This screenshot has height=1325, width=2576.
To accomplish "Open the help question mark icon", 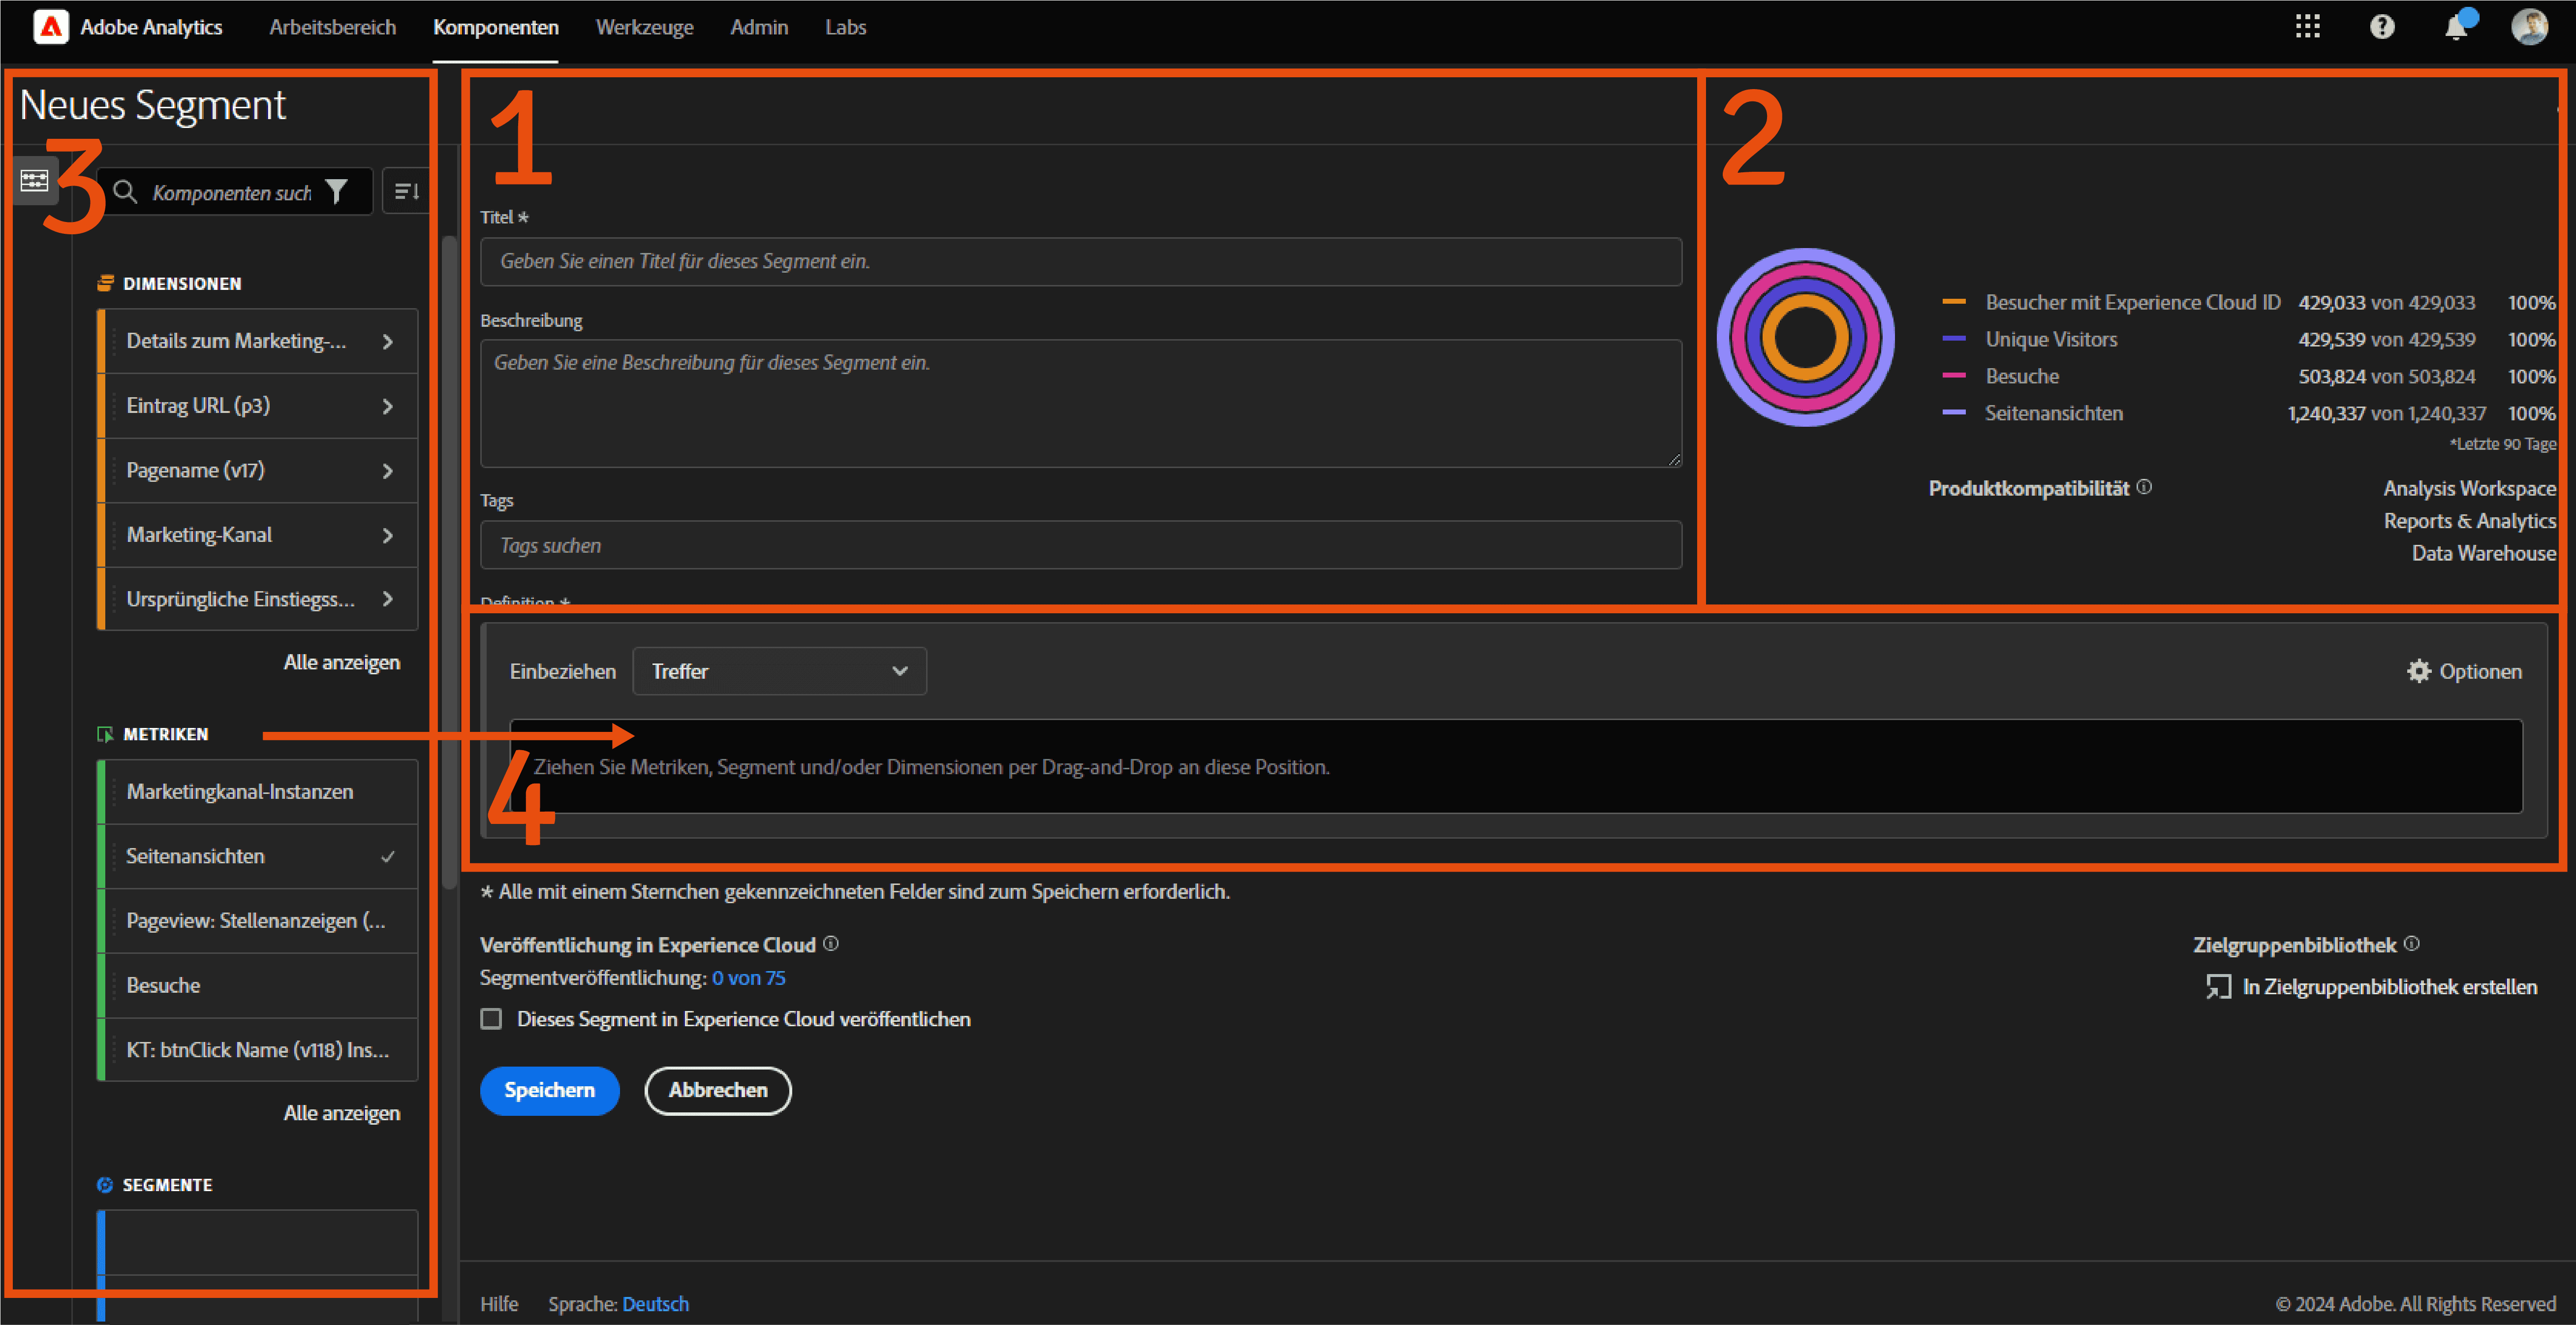I will tap(2382, 27).
